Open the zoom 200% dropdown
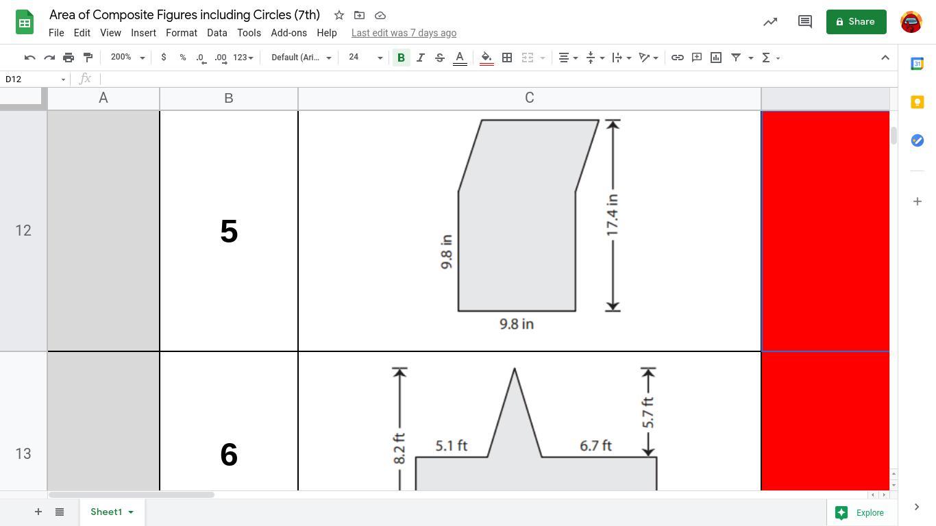The height and width of the screenshot is (526, 936). tap(127, 58)
